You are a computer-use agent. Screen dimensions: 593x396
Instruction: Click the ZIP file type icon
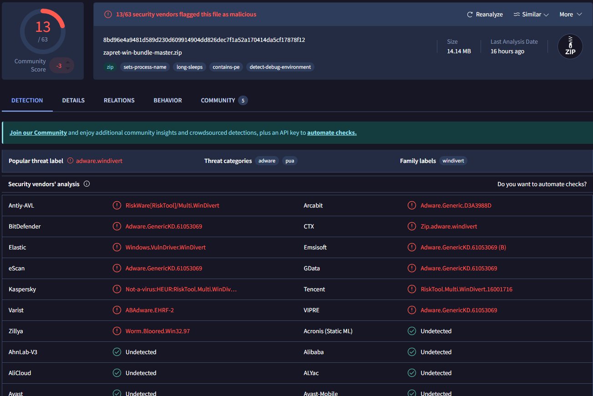coord(570,46)
